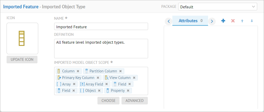The width and height of the screenshot is (264, 112).
Task: Remove the Property scope tag
Action: [x=128, y=91]
